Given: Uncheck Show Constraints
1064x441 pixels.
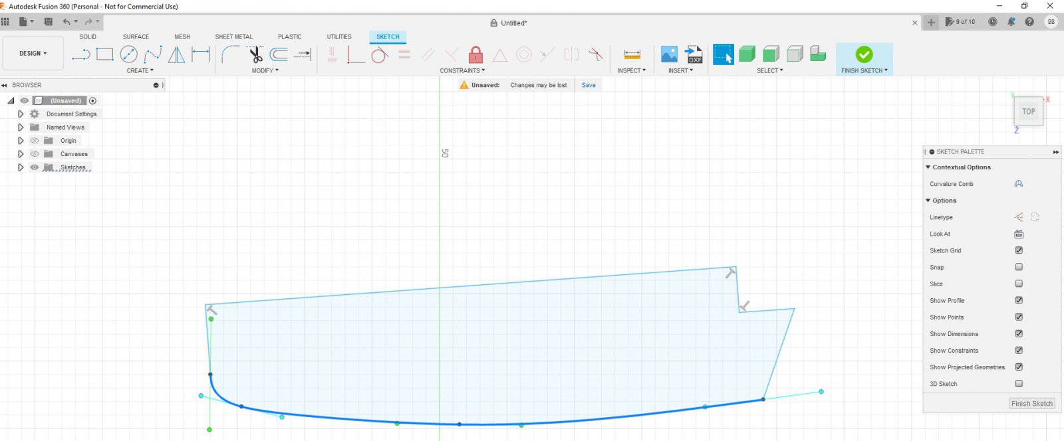Looking at the screenshot, I should [x=1019, y=350].
